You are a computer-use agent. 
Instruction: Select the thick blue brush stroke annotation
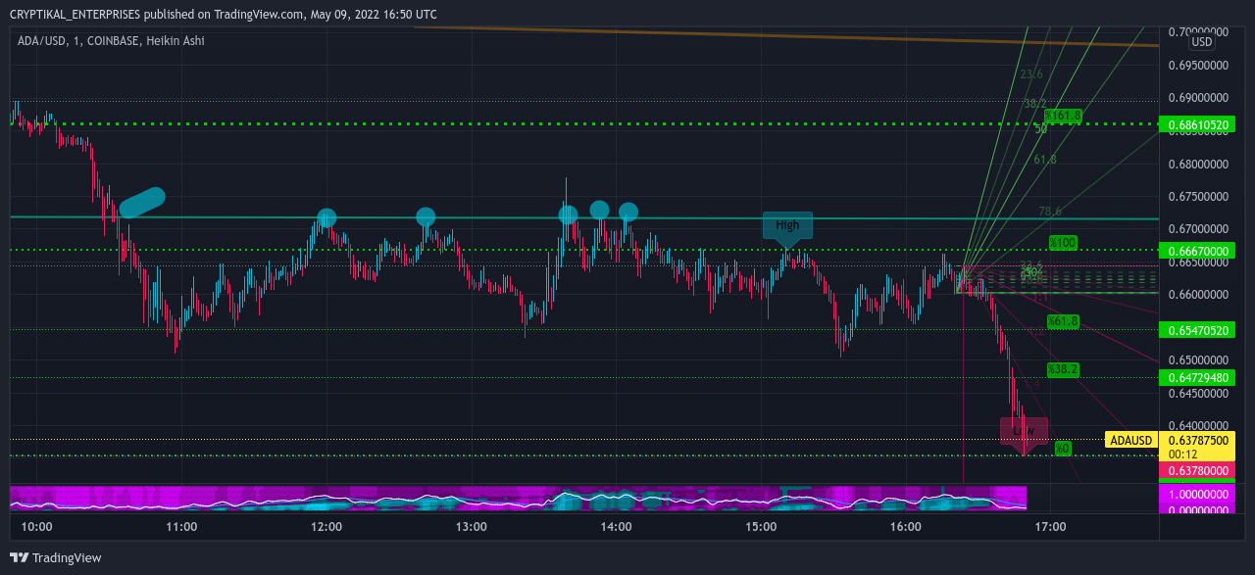[x=142, y=202]
